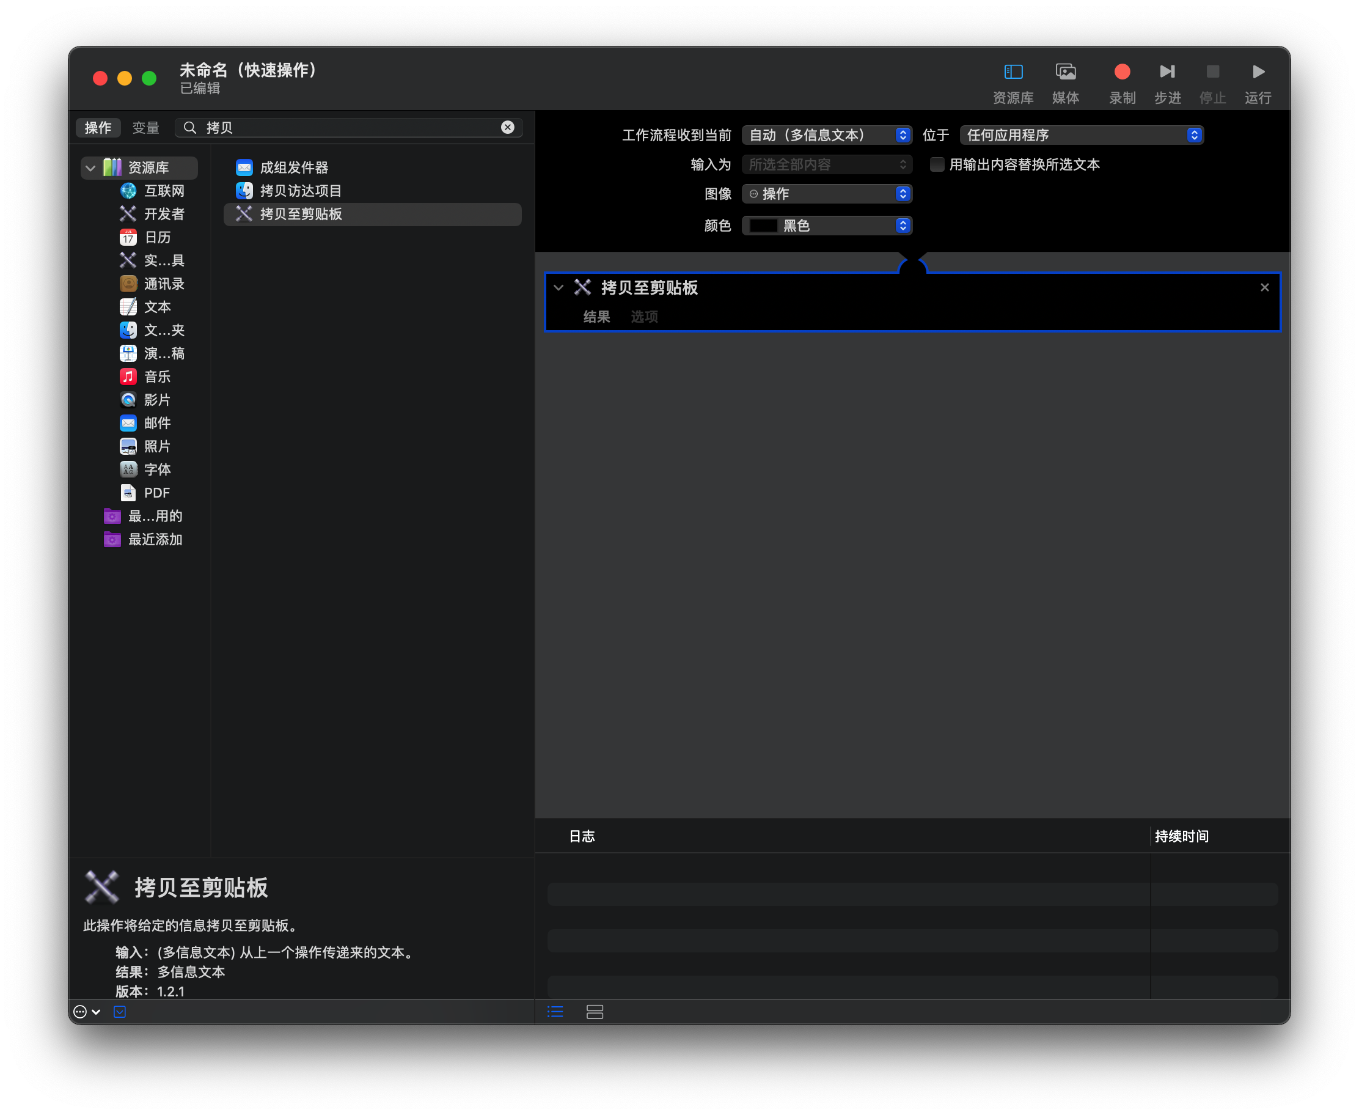This screenshot has height=1115, width=1359.
Task: Click the 步进 step icon
Action: pos(1167,72)
